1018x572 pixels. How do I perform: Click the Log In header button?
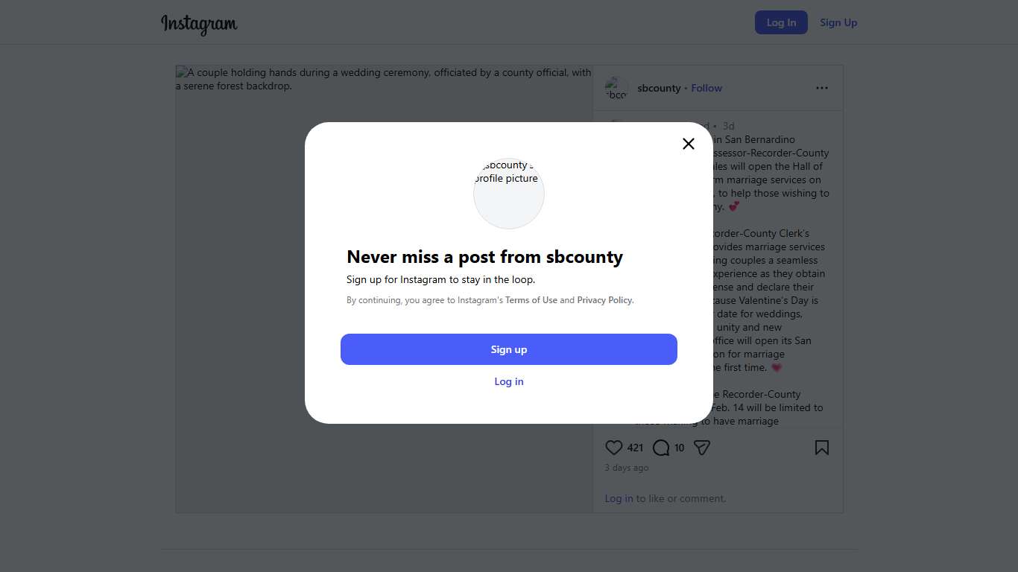(x=781, y=22)
